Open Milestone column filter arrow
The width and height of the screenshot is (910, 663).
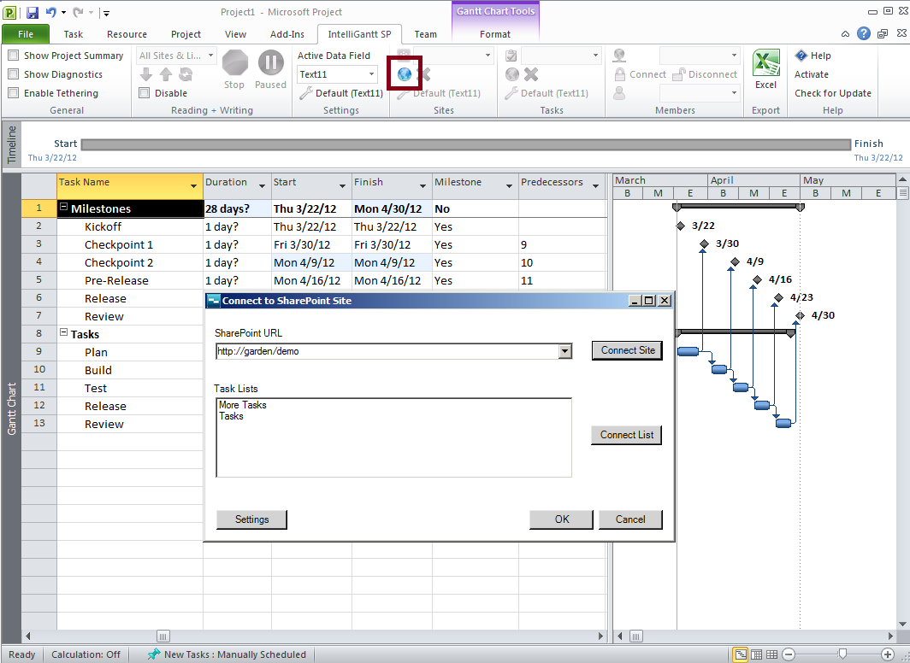[x=509, y=186]
